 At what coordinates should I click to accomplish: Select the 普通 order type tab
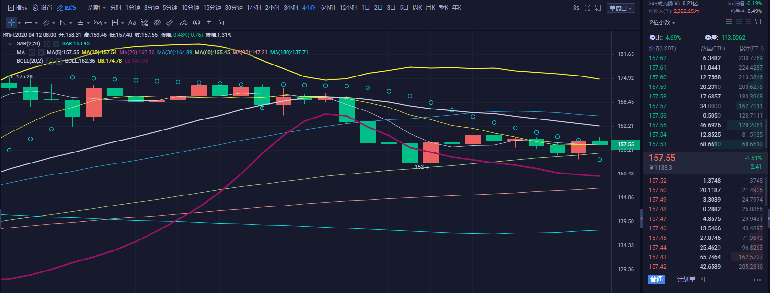[656, 279]
